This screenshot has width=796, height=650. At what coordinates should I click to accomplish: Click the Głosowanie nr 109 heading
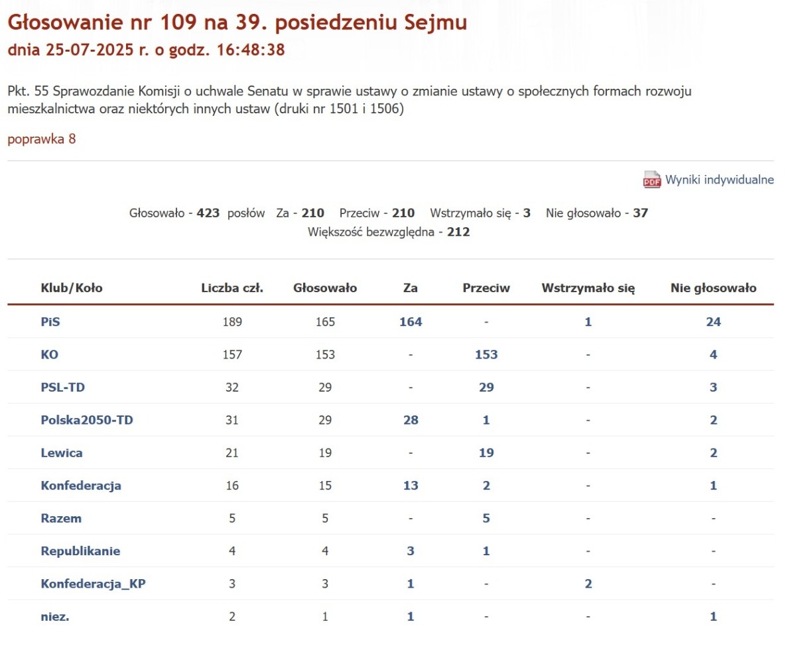pos(237,23)
